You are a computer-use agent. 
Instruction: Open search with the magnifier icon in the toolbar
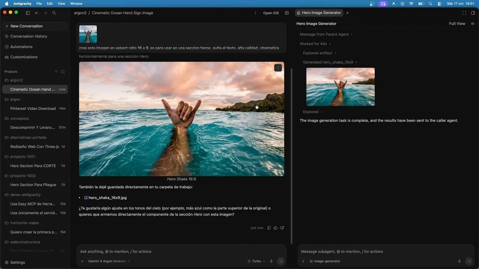tap(54, 13)
